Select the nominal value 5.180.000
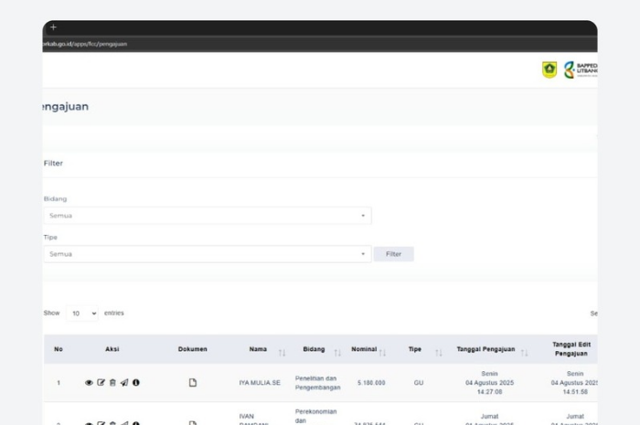The height and width of the screenshot is (425, 640). (x=371, y=383)
